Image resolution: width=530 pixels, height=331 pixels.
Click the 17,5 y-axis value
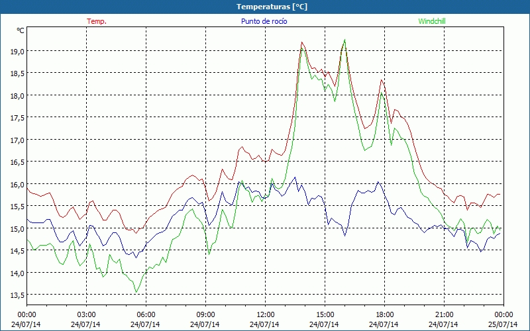[x=18, y=118]
